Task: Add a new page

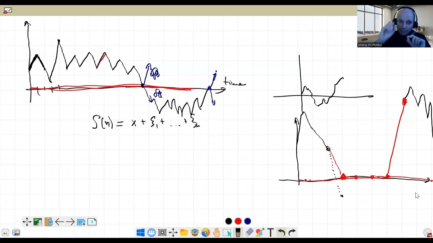Action: (81, 222)
